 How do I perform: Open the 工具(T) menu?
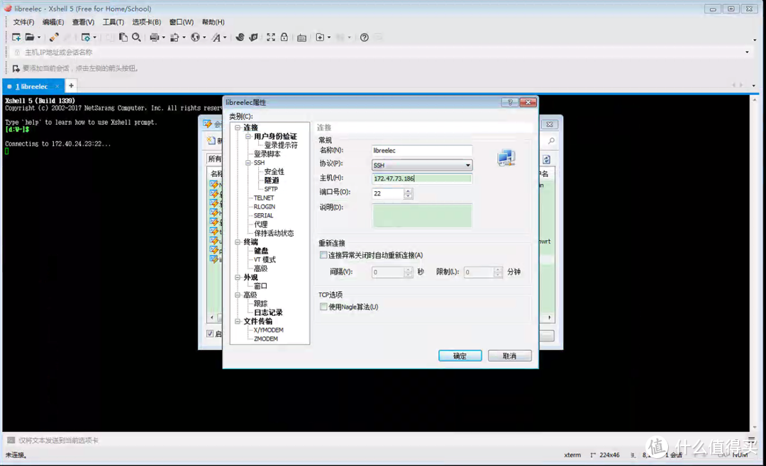pyautogui.click(x=113, y=22)
